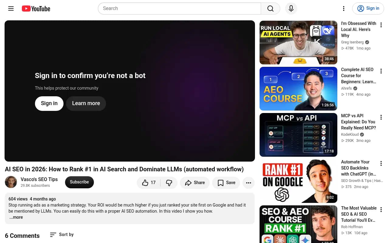
Task: Open more actions ellipsis below video
Action: pos(249,183)
